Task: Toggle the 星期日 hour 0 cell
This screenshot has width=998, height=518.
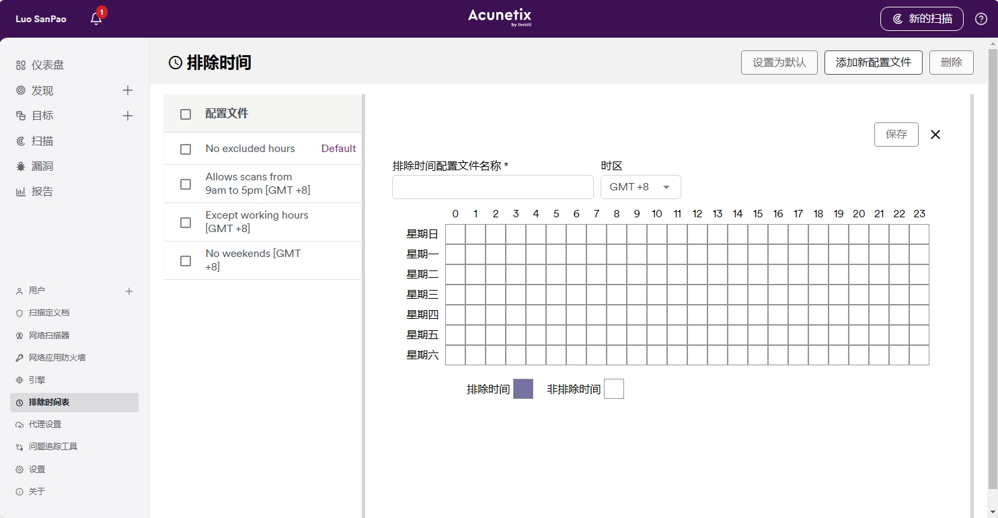Action: 455,234
